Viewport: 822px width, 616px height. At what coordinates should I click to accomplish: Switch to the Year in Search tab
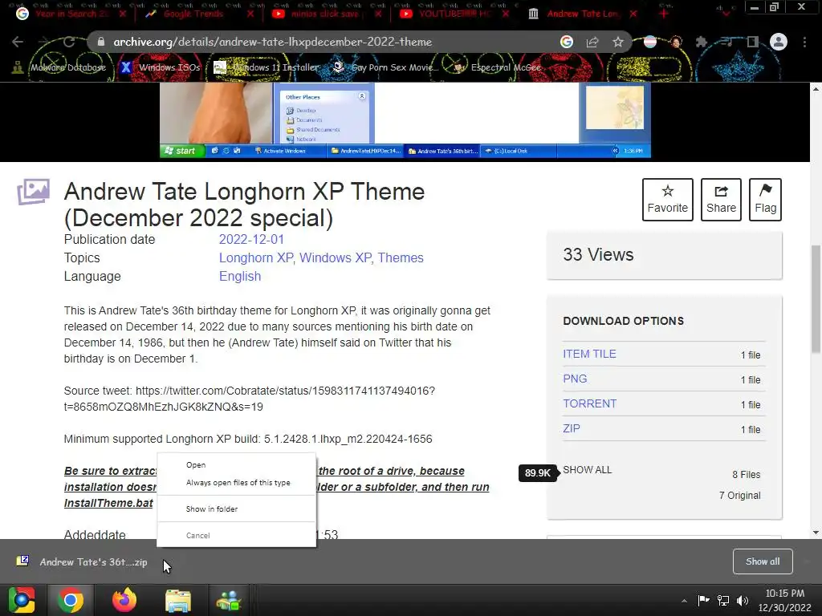point(71,14)
